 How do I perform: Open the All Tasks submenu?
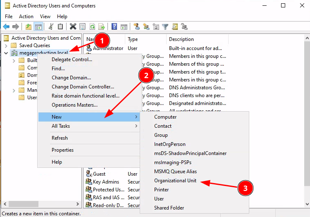tap(60, 126)
